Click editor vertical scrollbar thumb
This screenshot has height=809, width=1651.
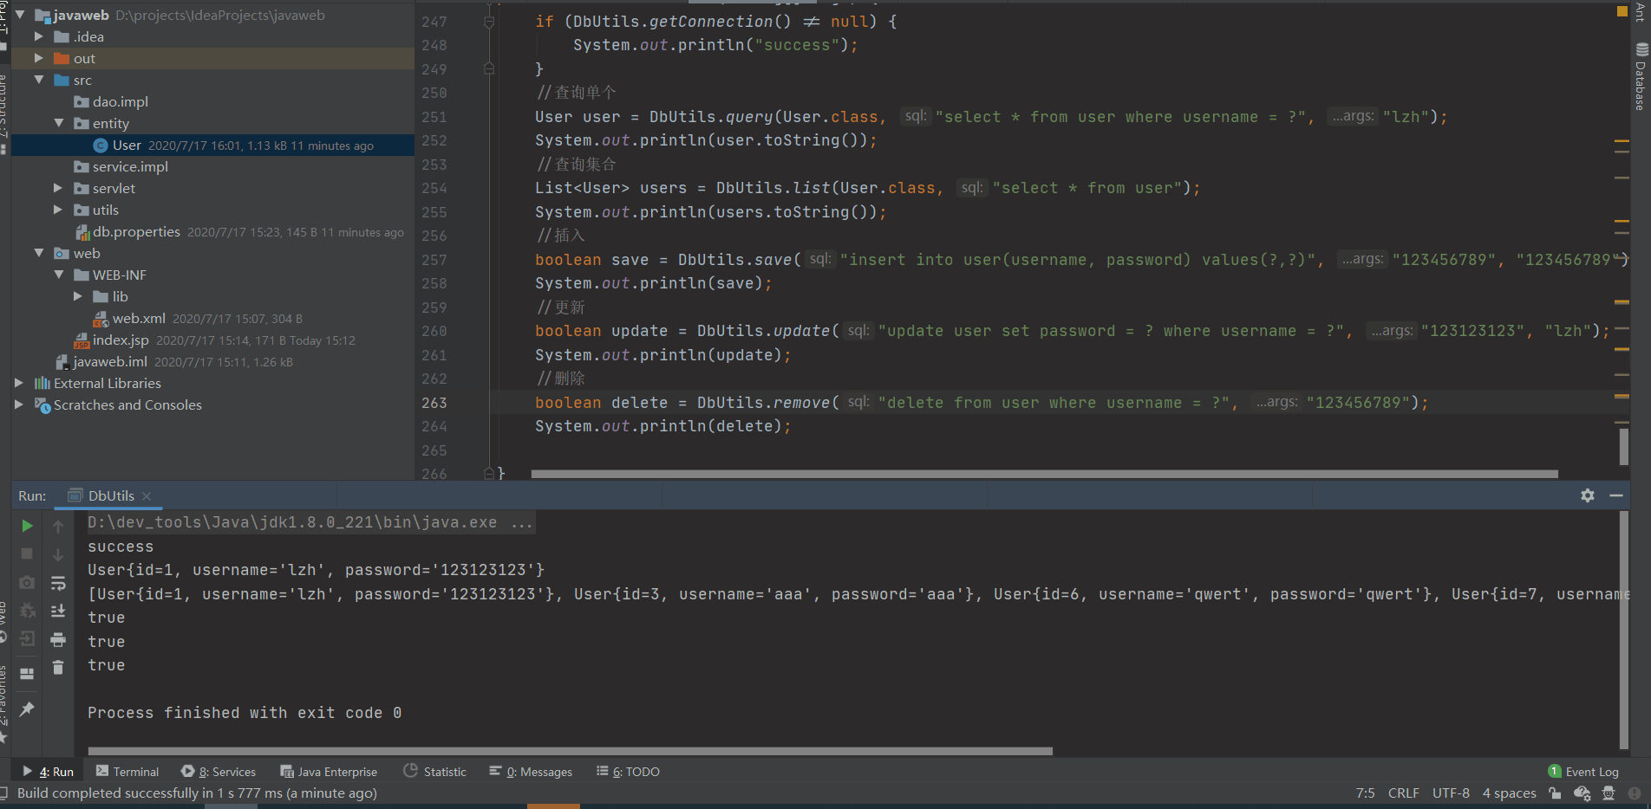[x=1623, y=447]
